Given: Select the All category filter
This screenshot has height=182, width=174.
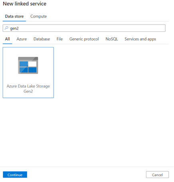Looking at the screenshot, I should click(x=7, y=39).
